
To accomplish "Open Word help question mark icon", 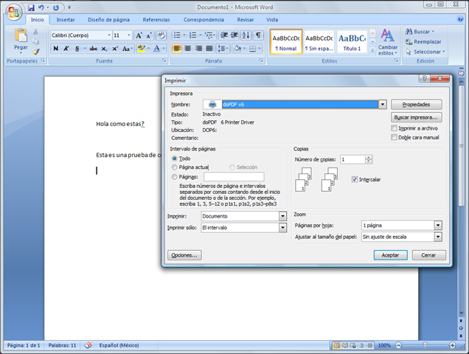I will (460, 19).
